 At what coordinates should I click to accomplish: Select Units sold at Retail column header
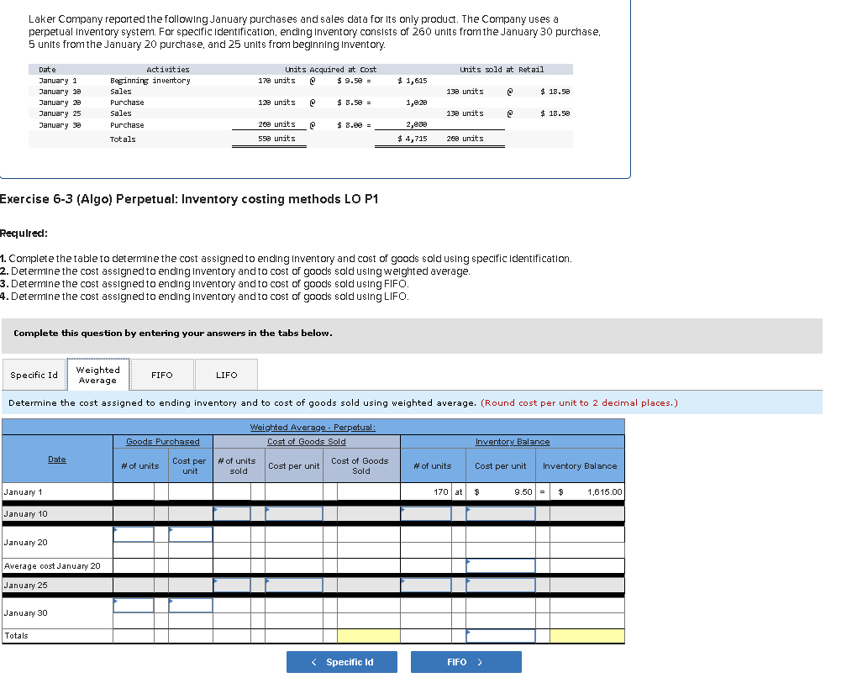(x=502, y=70)
